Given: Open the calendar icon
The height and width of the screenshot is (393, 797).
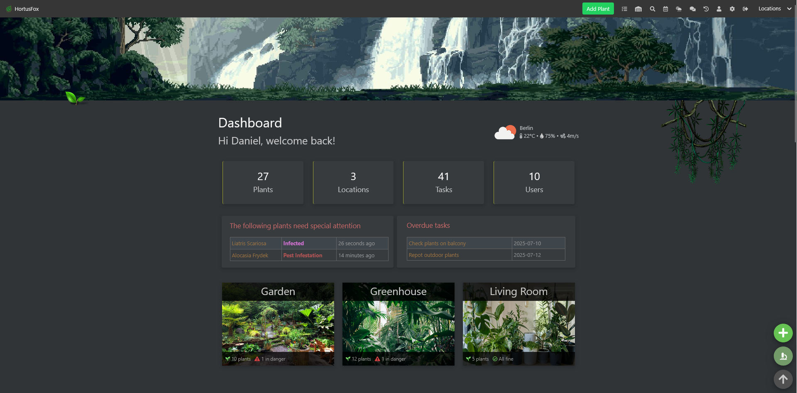Looking at the screenshot, I should [665, 8].
